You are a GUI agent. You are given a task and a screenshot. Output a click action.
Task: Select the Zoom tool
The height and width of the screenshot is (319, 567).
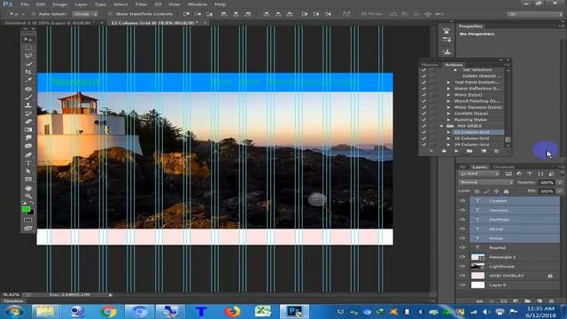(x=28, y=196)
